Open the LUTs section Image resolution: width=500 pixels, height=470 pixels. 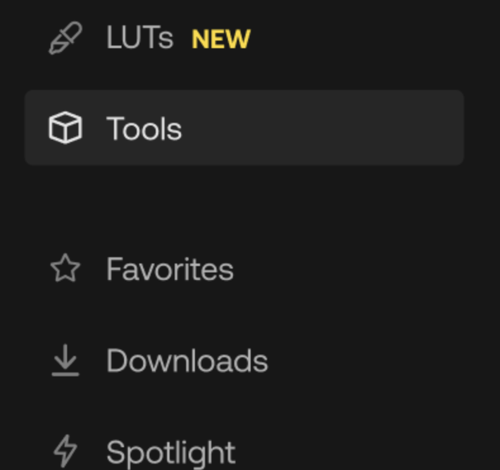(x=140, y=39)
